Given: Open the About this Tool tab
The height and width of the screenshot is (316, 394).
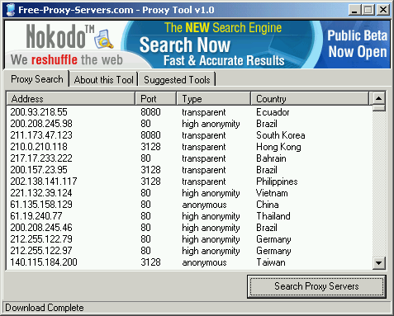Looking at the screenshot, I should point(103,80).
